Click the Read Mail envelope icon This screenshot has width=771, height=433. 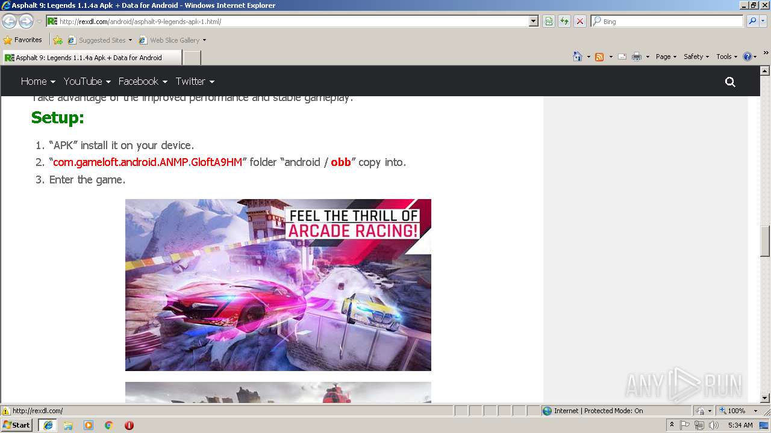pyautogui.click(x=622, y=57)
